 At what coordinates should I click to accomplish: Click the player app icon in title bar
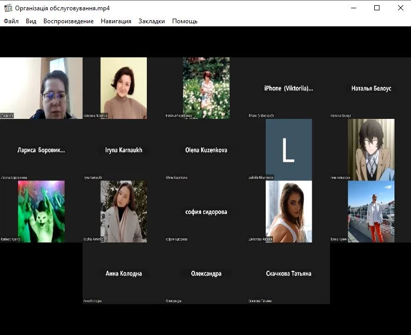click(8, 8)
